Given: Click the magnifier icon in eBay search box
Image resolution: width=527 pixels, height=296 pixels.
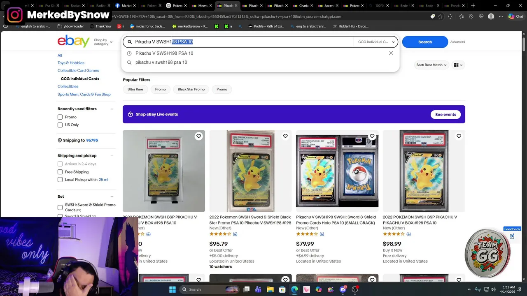Looking at the screenshot, I should [130, 42].
